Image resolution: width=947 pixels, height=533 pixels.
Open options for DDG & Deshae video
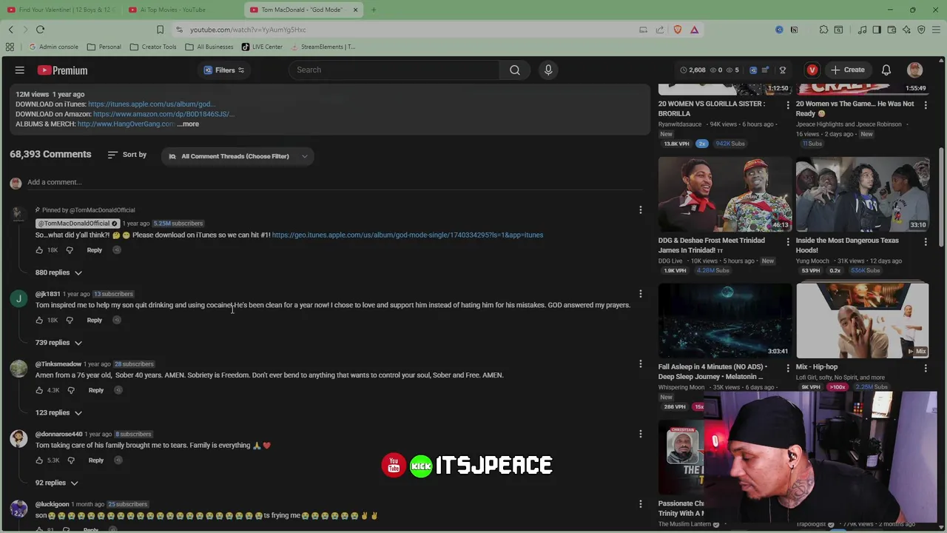tap(788, 242)
